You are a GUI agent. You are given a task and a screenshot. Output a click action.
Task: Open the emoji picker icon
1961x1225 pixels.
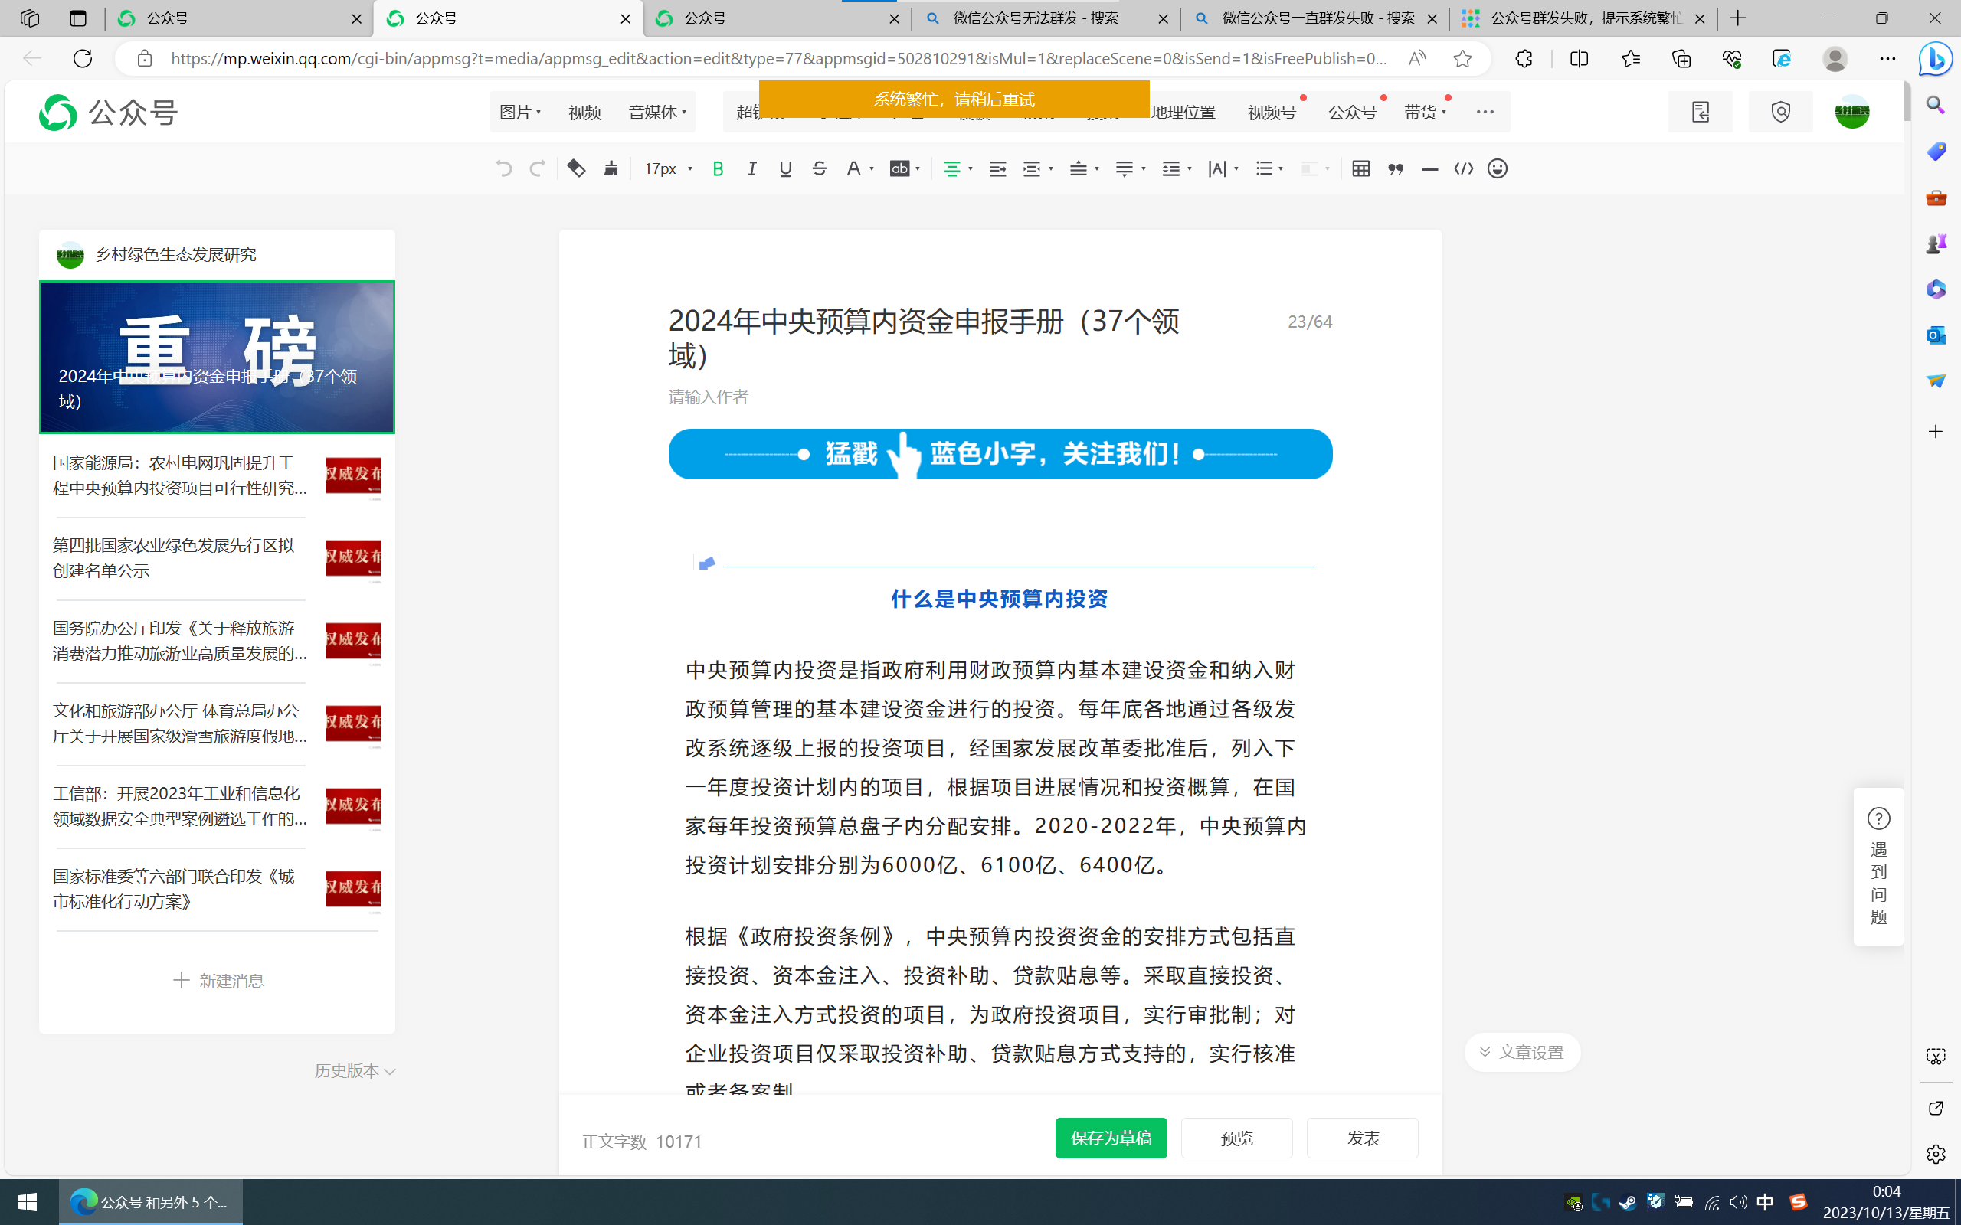point(1498,168)
